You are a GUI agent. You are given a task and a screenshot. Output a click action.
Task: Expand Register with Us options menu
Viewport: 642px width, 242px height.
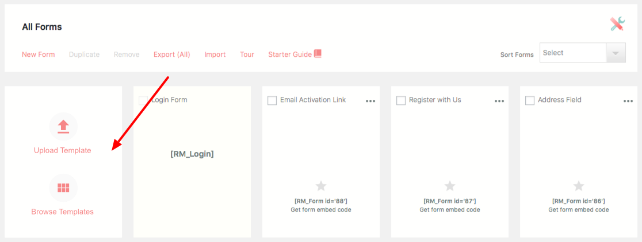[x=499, y=101]
